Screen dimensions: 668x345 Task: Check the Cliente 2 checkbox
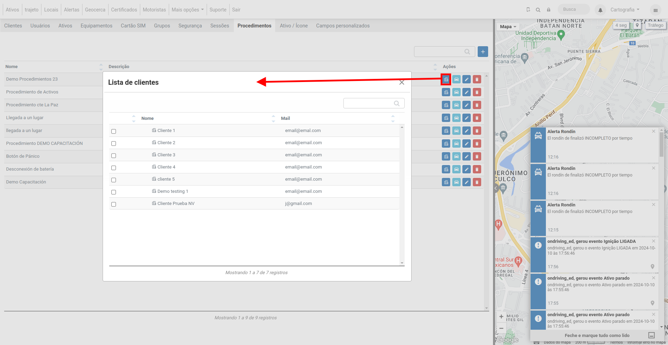click(x=113, y=143)
